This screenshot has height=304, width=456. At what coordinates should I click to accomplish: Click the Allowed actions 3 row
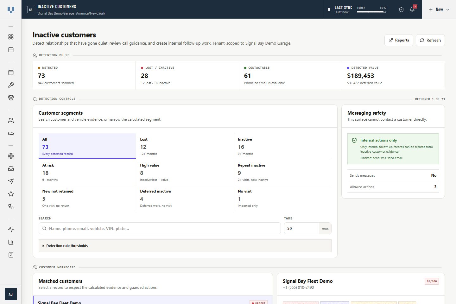[393, 187]
